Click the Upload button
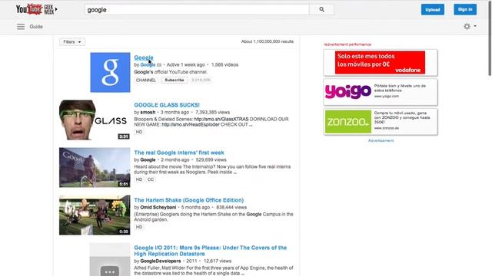Image resolution: width=492 pixels, height=276 pixels. [x=432, y=10]
